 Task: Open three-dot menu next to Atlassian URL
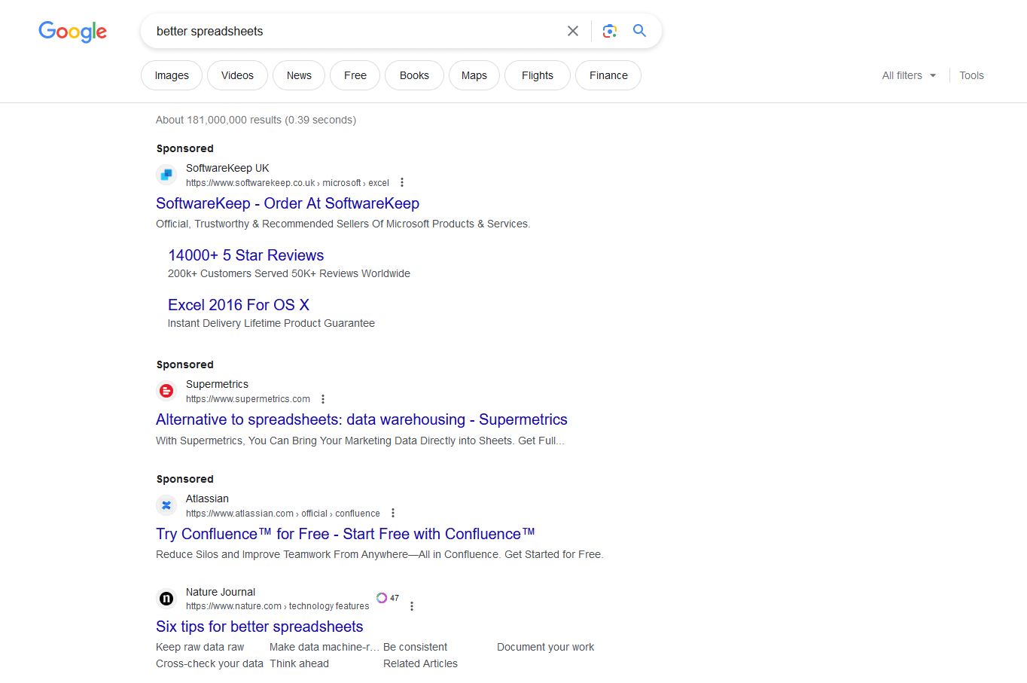[x=393, y=514]
